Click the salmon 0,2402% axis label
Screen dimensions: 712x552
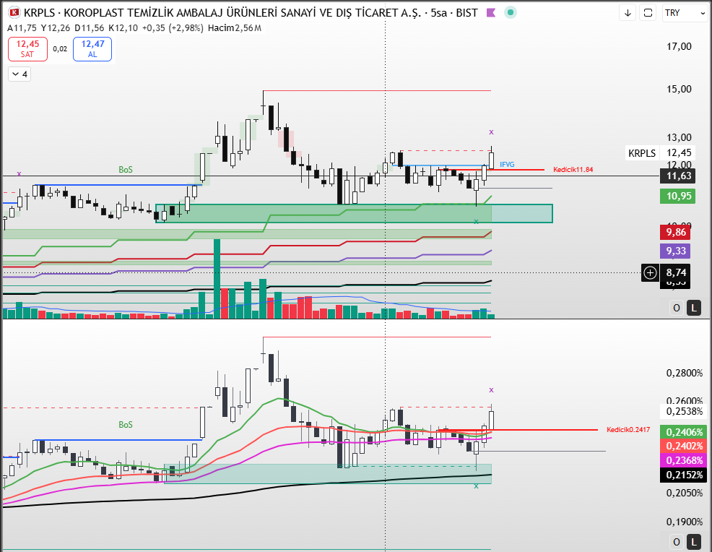pyautogui.click(x=685, y=446)
